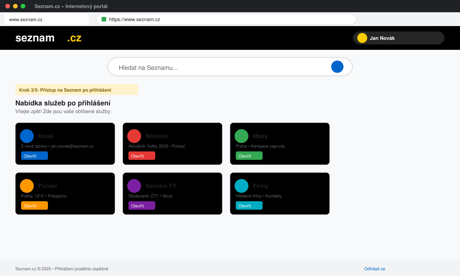This screenshot has height=276, width=460.
Task: Click the seznam.cz logo
Action: point(48,38)
